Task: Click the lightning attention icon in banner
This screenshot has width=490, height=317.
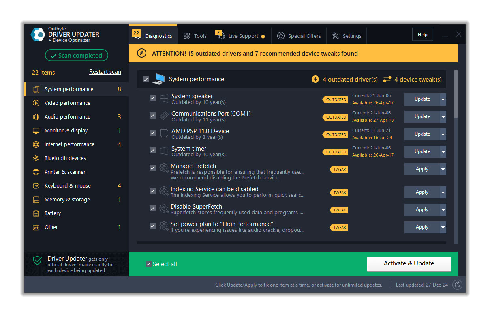Action: pyautogui.click(x=141, y=53)
